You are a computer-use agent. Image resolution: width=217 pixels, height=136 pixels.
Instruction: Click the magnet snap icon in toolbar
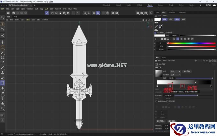point(85,13)
